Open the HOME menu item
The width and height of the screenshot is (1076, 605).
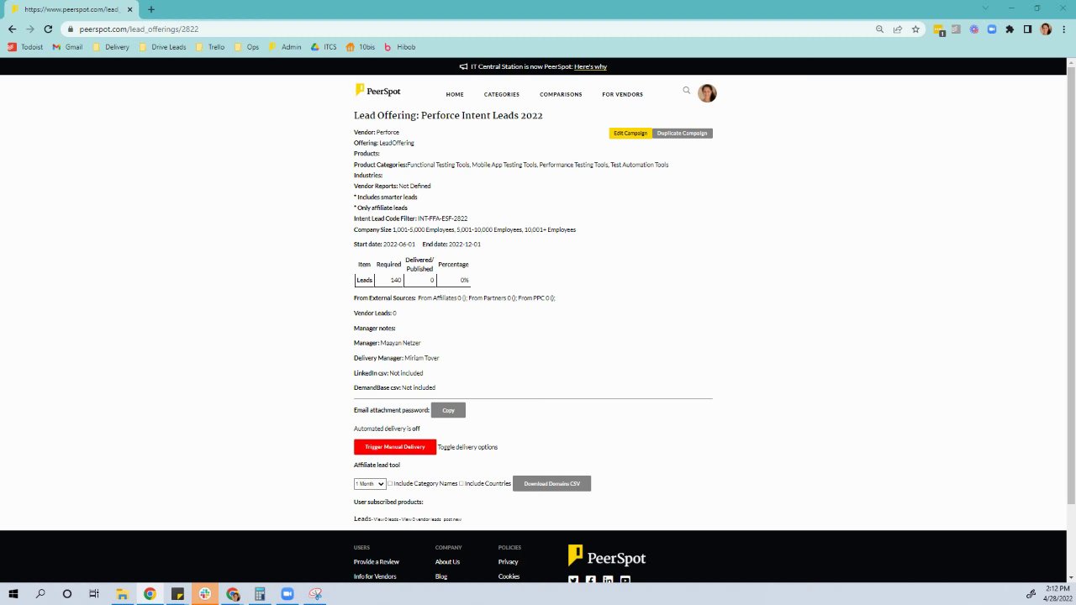click(455, 94)
